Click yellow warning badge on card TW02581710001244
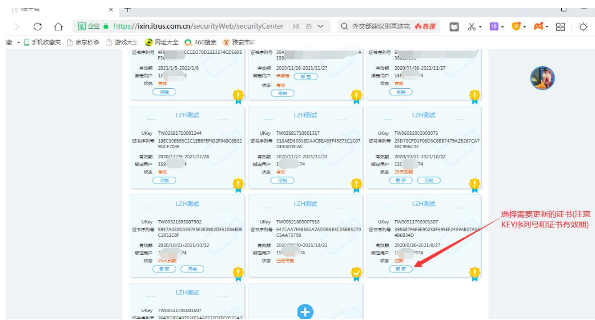 coord(238,184)
